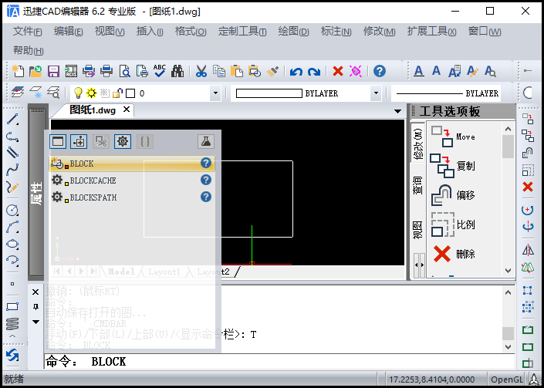Switch to Layout1 tab

click(x=164, y=272)
